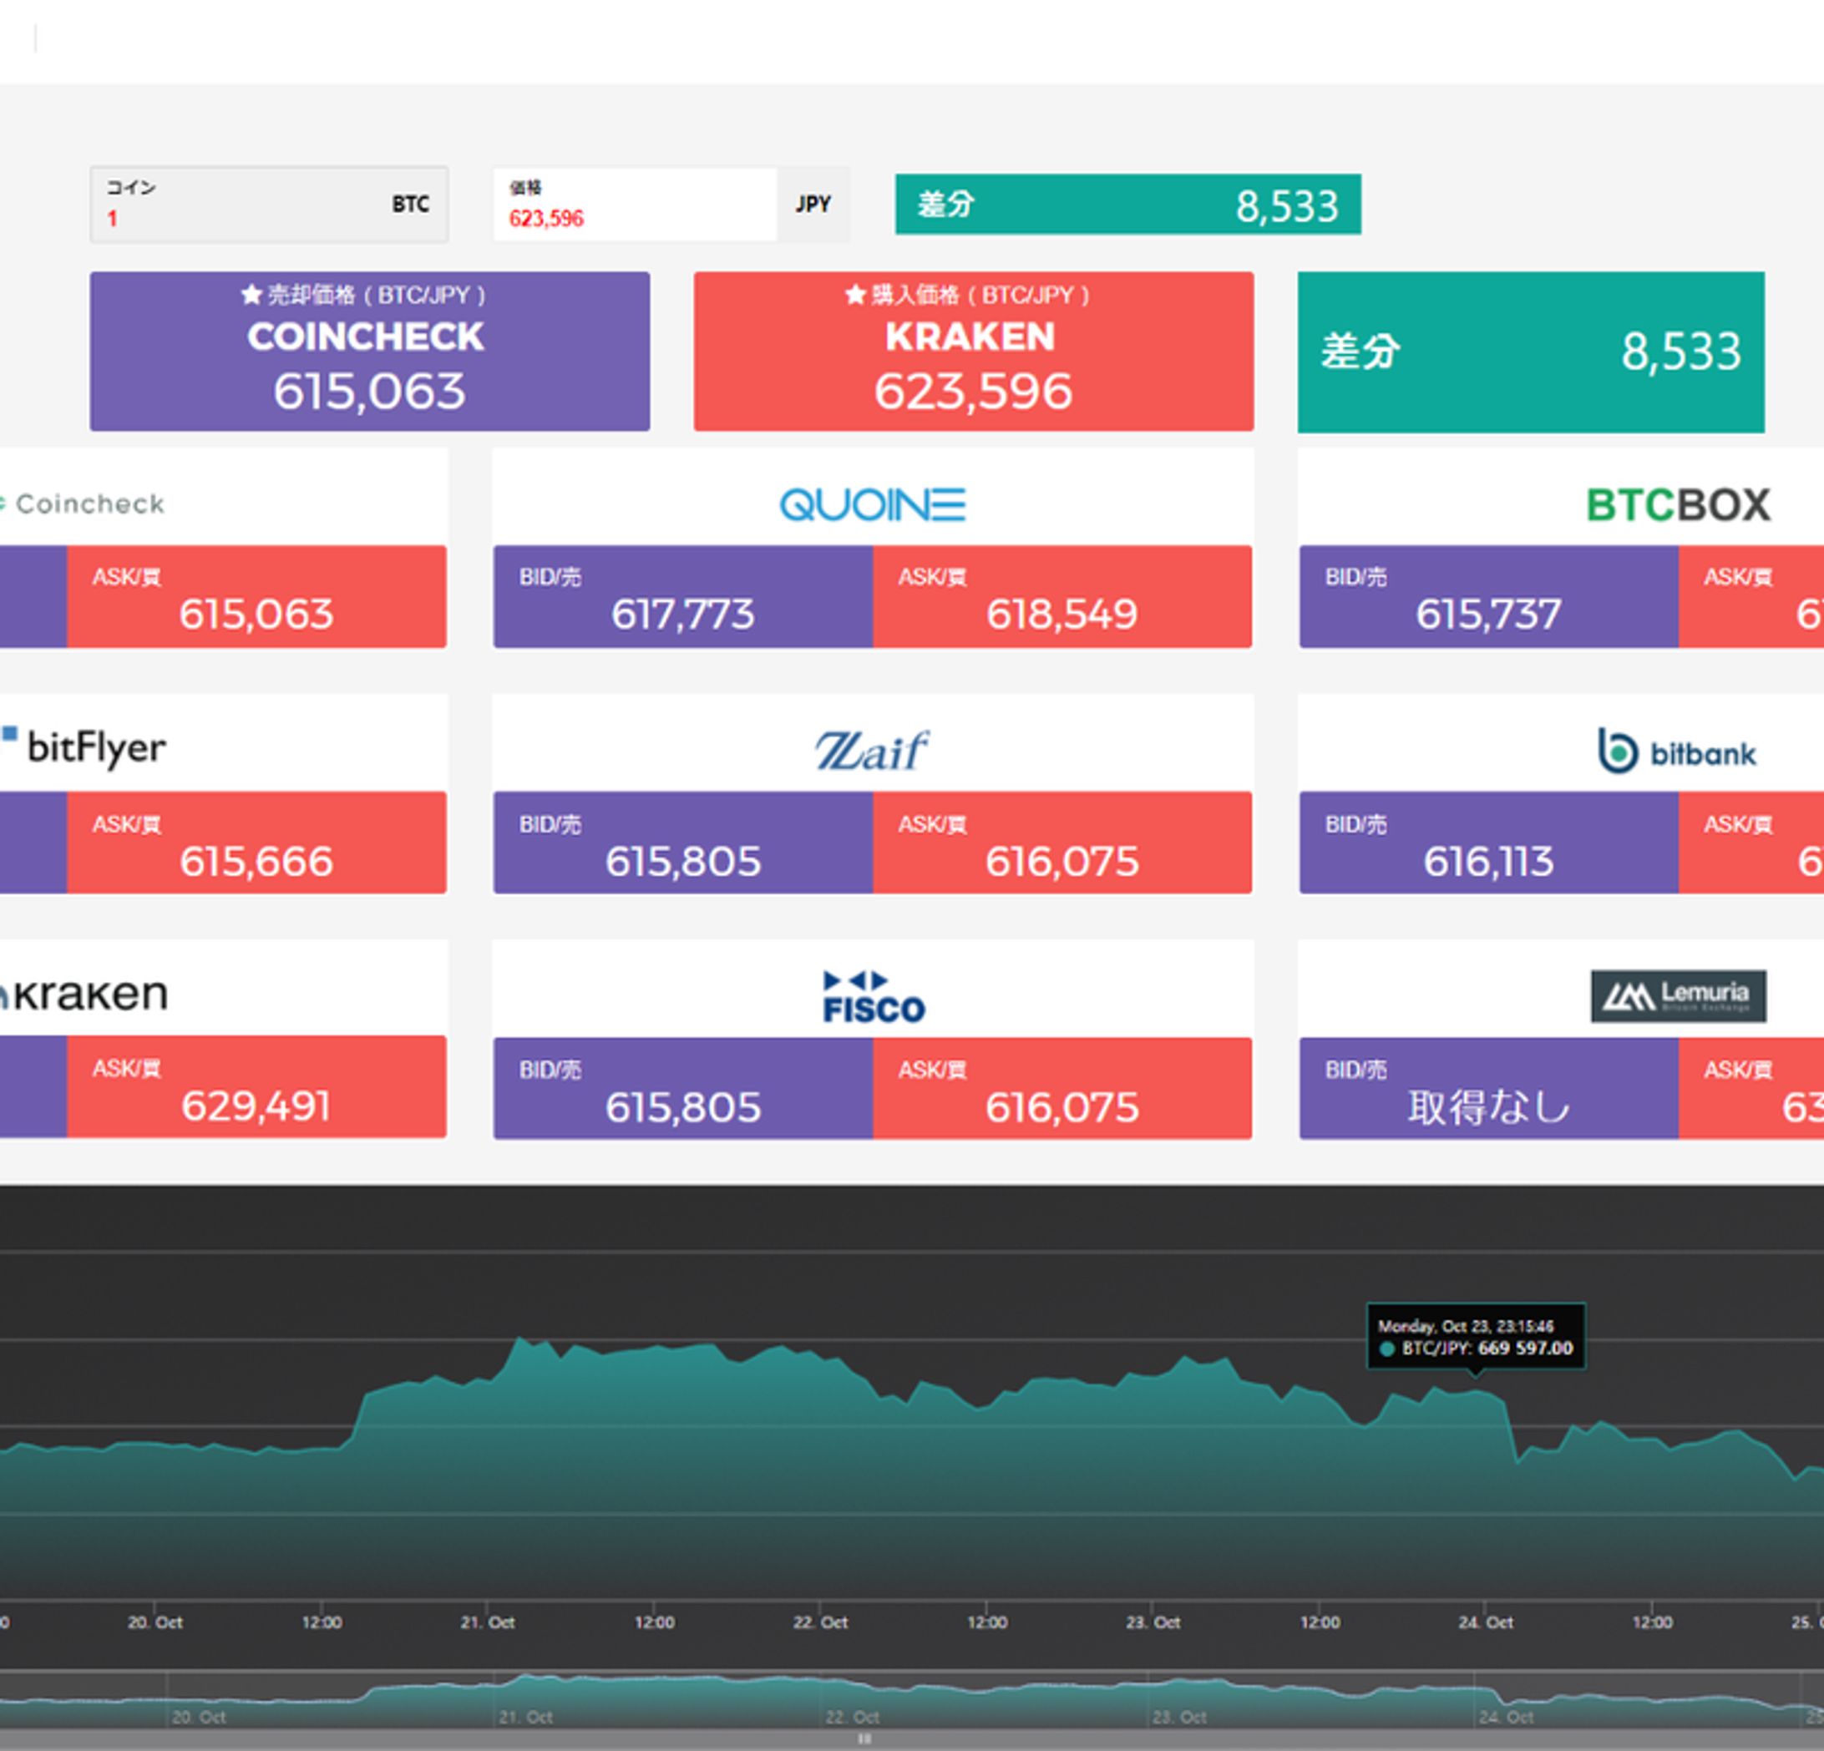This screenshot has height=1751, width=1824.
Task: Open the Zaif exchange logo
Action: coord(872,751)
